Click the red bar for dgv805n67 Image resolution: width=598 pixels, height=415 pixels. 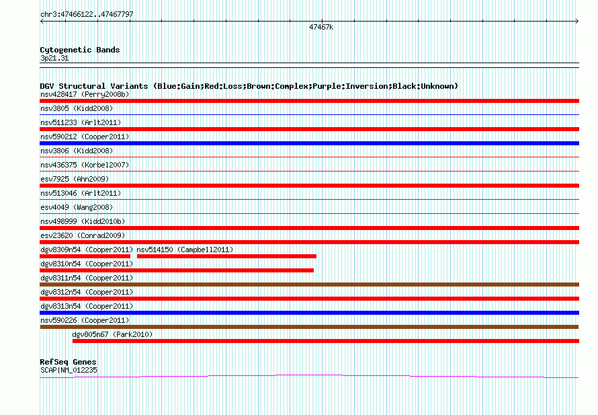pos(326,341)
